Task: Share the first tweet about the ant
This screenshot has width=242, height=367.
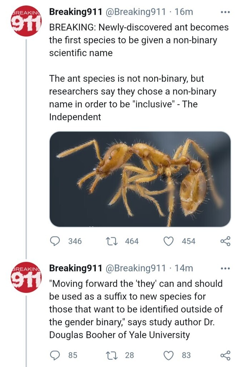Action: (x=225, y=241)
